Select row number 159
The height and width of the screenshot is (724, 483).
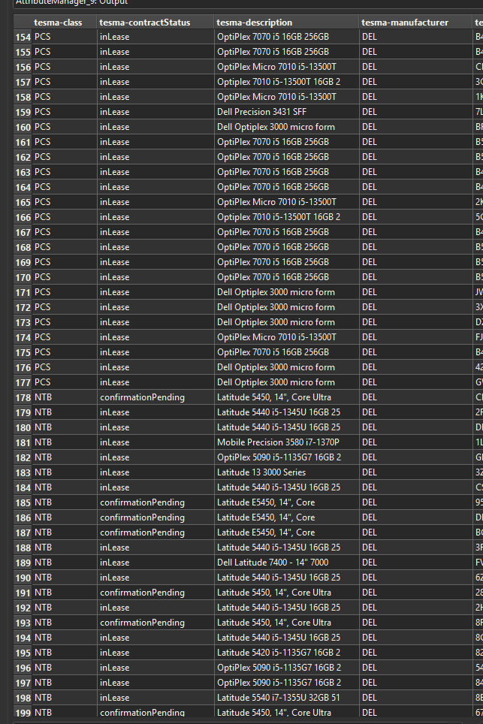(23, 112)
